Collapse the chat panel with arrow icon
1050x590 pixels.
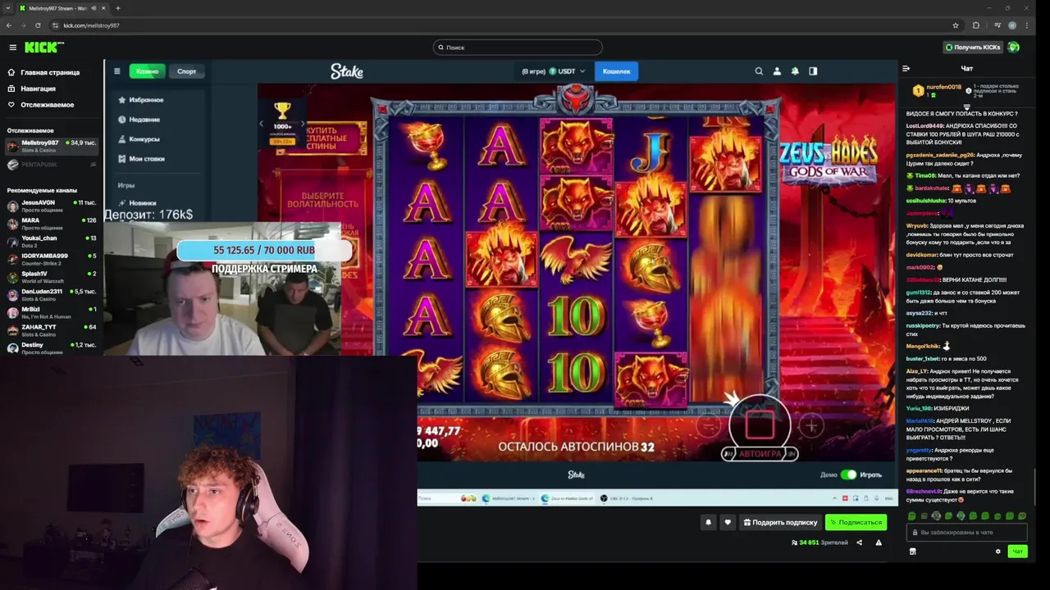(x=906, y=69)
